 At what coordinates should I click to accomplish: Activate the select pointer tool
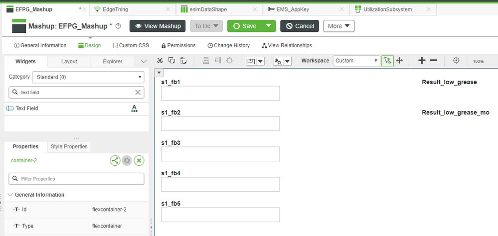click(387, 61)
